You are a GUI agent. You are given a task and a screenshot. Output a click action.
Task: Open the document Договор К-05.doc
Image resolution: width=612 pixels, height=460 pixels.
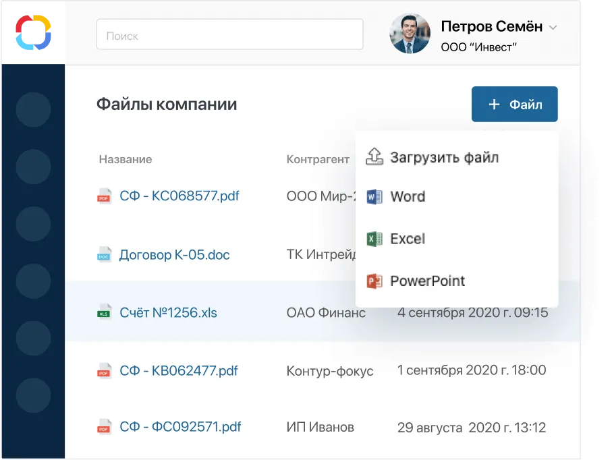174,254
